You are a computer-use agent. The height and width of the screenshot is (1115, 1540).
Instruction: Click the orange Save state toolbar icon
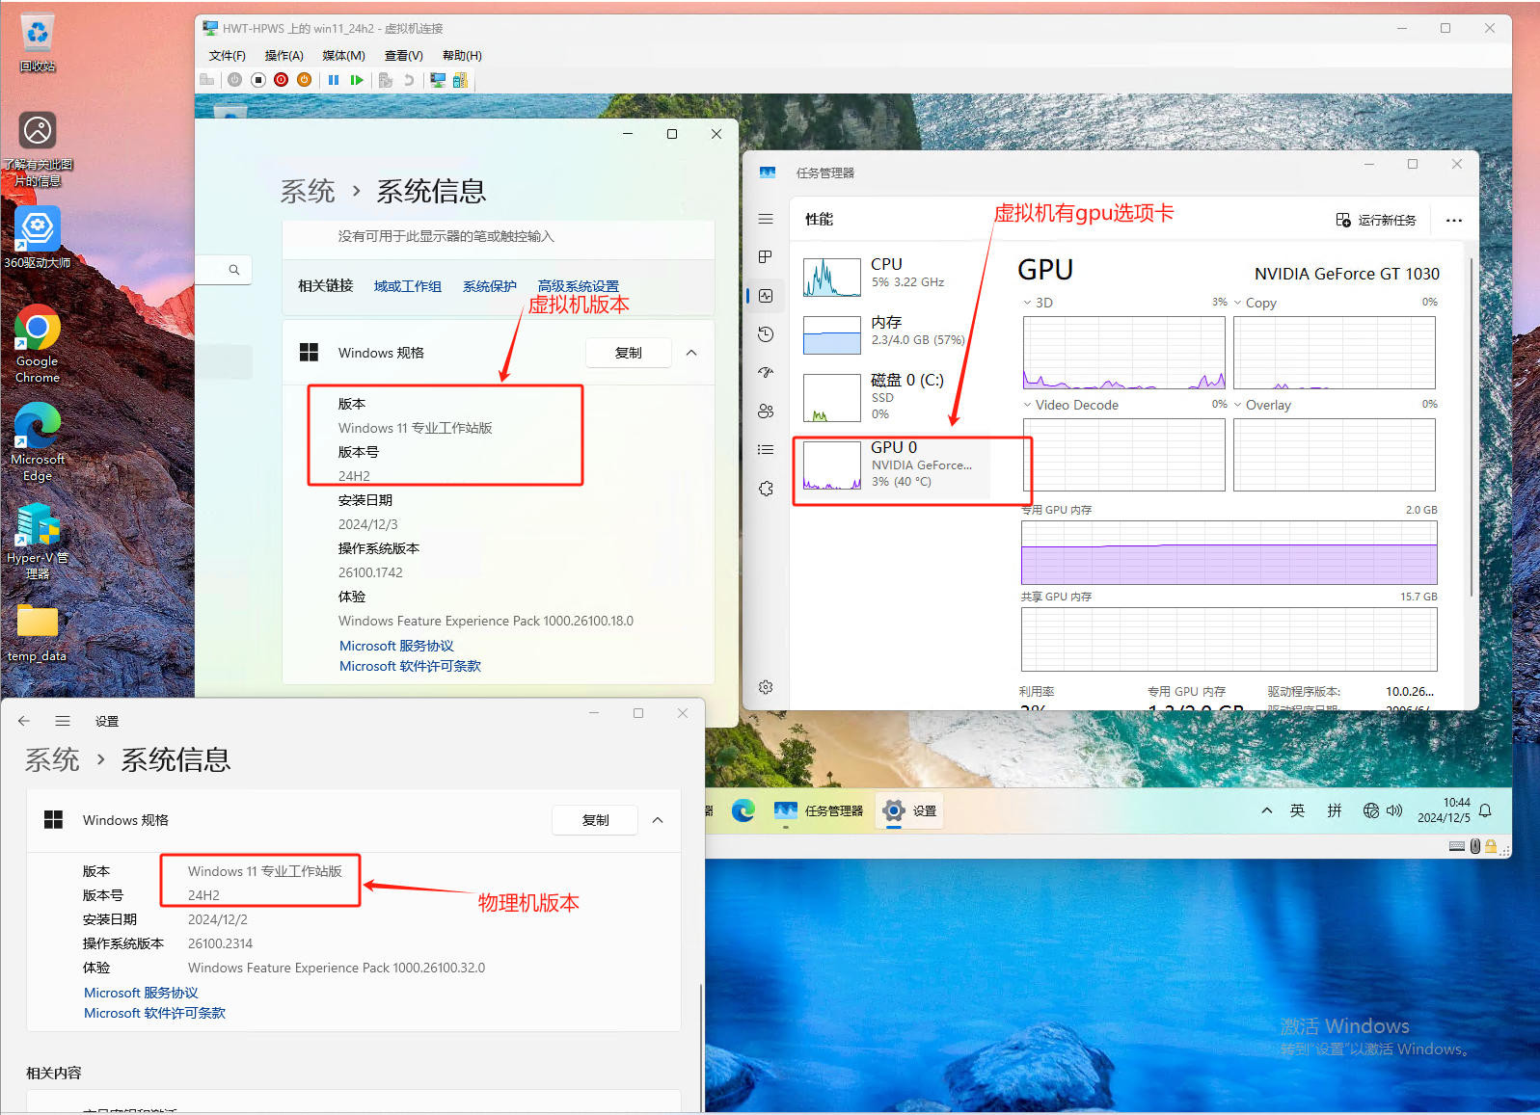(304, 80)
